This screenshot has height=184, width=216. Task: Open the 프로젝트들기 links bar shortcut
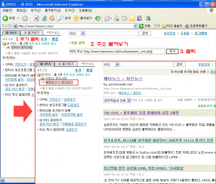tap(196, 26)
